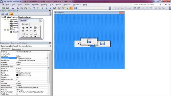Click the View Microsoft Excel toolbar icon
The height and width of the screenshot is (96, 171).
click(x=3, y=8)
